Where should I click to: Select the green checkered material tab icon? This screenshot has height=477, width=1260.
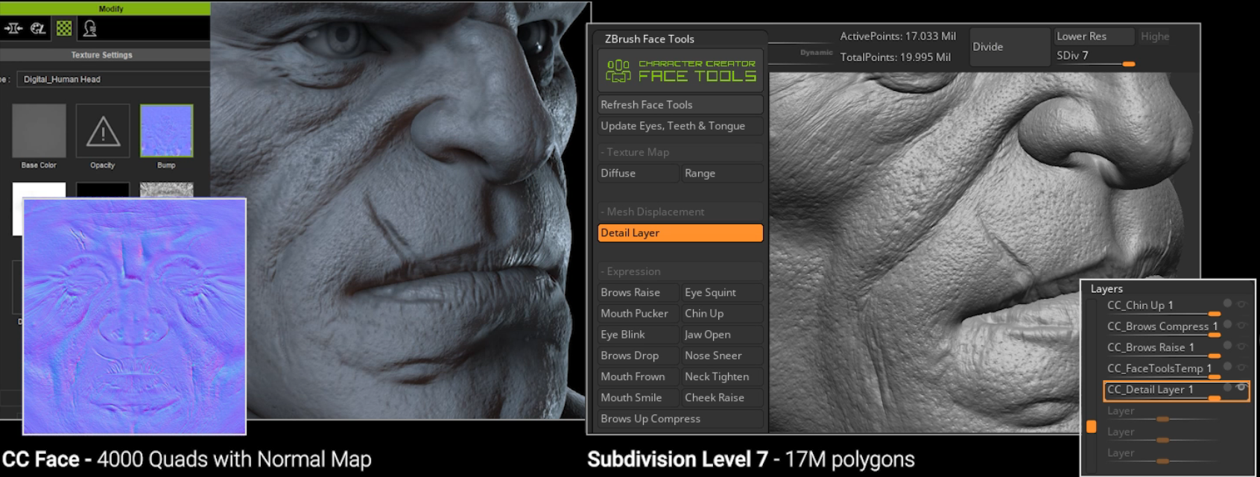point(64,28)
